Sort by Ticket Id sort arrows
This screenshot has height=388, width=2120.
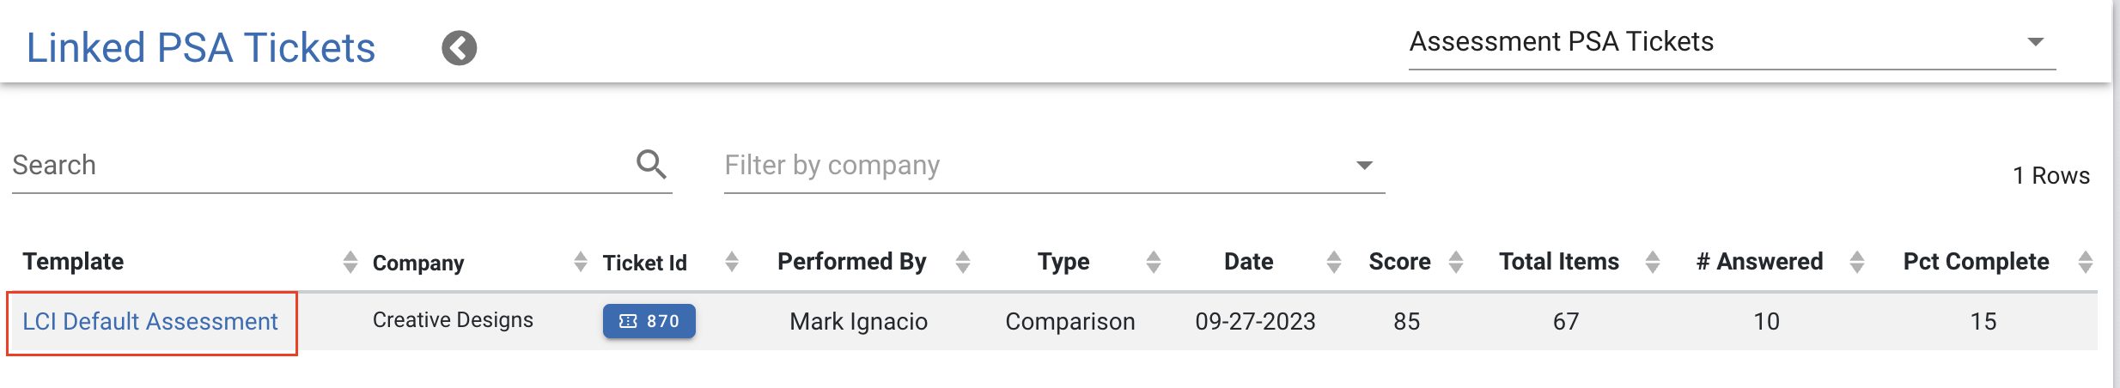(732, 262)
